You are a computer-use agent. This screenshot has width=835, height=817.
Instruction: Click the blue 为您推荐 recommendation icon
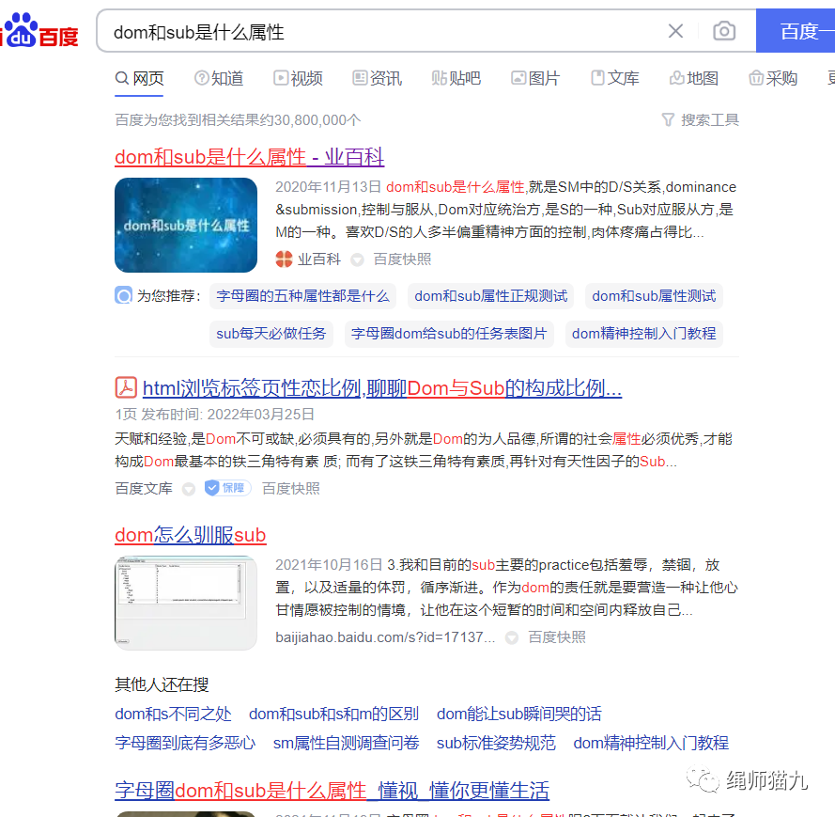click(x=123, y=295)
